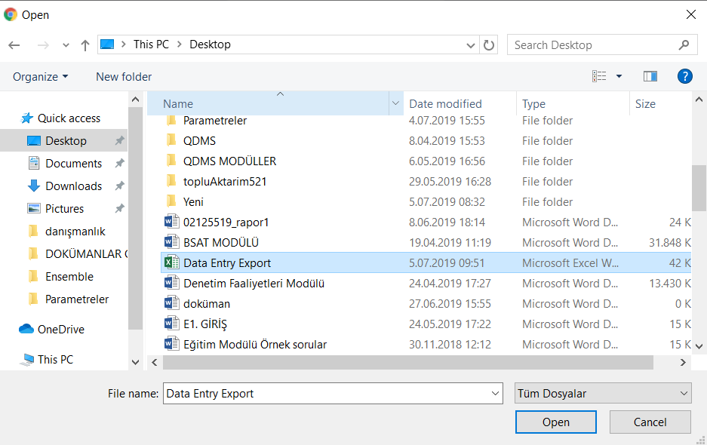This screenshot has height=445, width=707.
Task: Expand the File name history dropdown
Action: (x=496, y=394)
